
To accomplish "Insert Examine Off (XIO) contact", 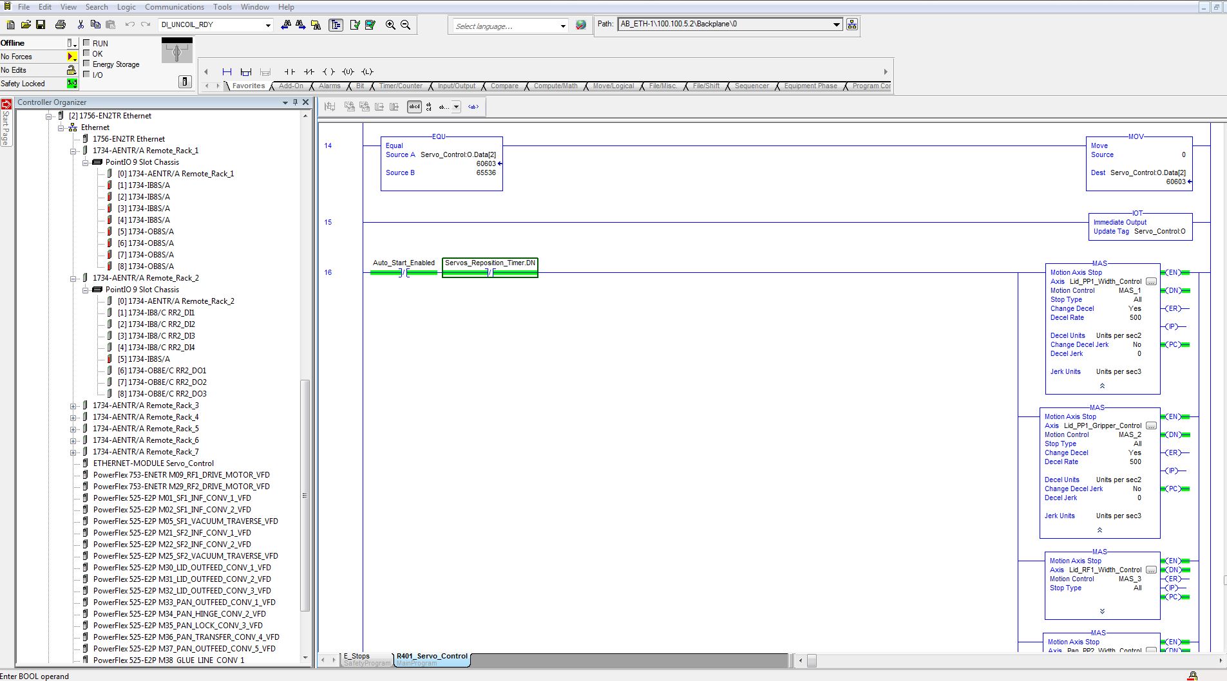I will 309,72.
